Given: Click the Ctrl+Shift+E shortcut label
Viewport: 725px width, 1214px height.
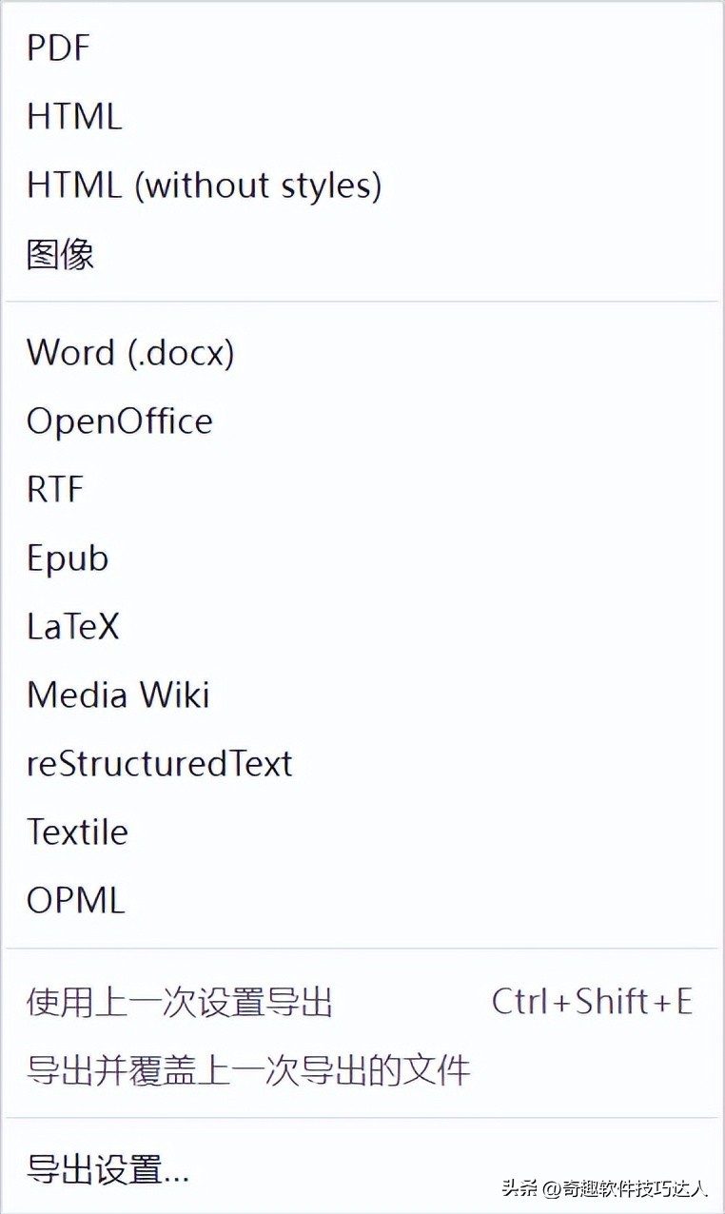Looking at the screenshot, I should (592, 1002).
